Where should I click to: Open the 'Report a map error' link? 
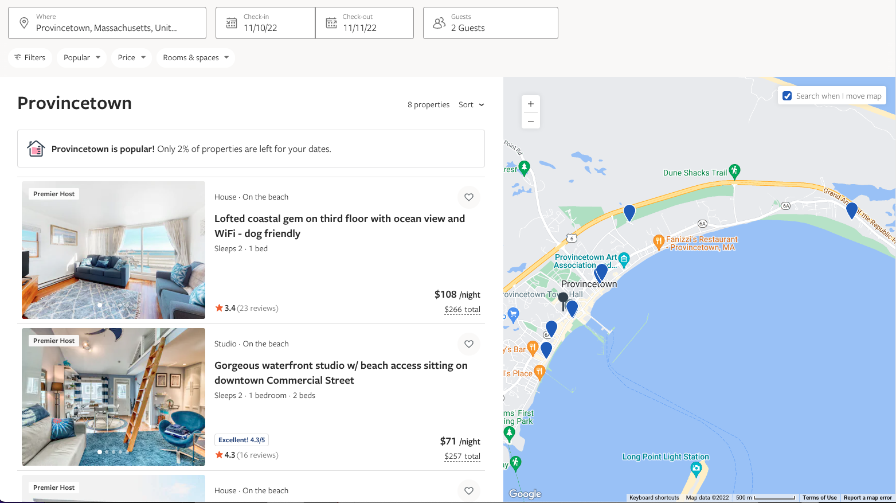point(867,497)
